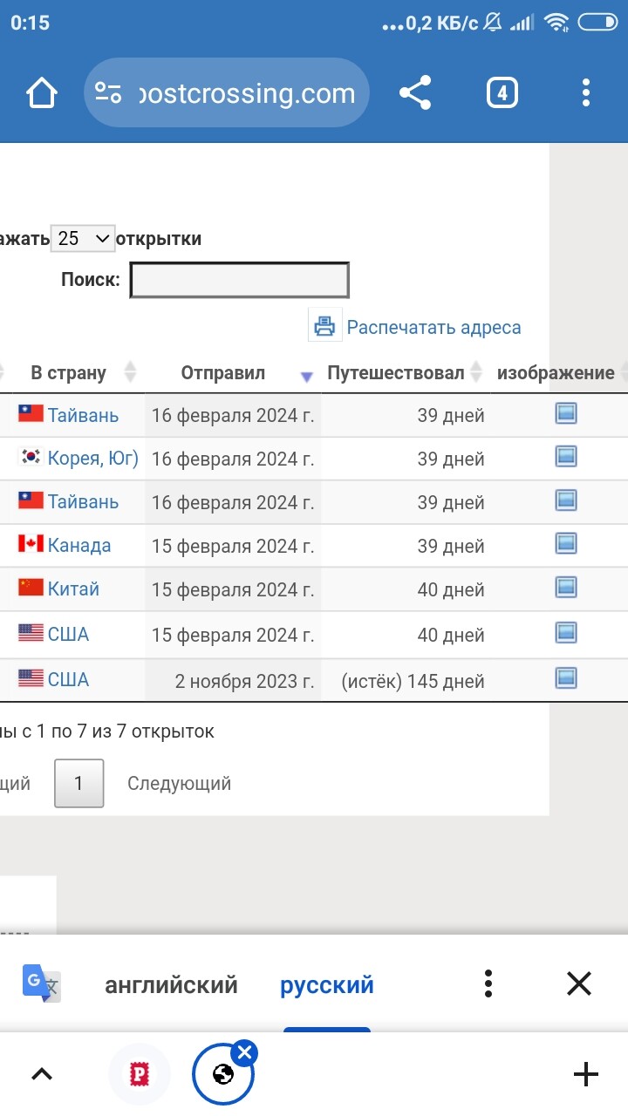View image icon for Canada postcard
The height and width of the screenshot is (1116, 628).
[566, 544]
